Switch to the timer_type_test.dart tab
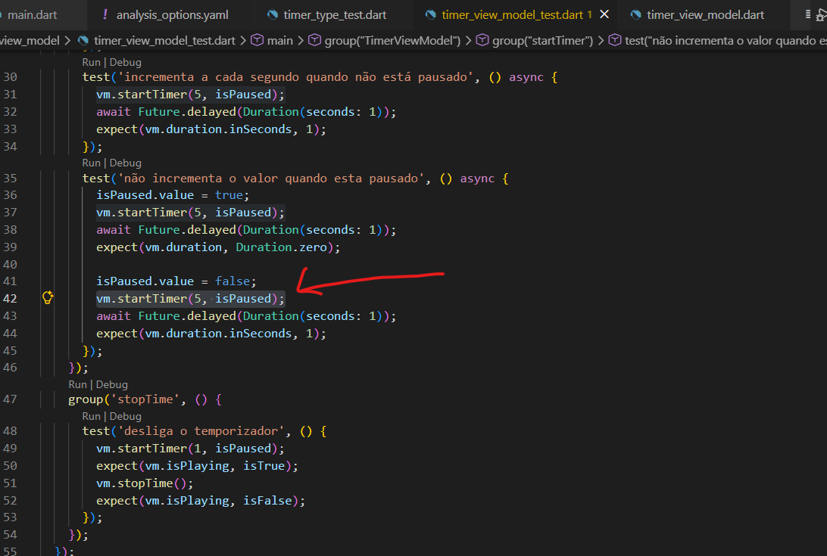The height and width of the screenshot is (556, 827). click(x=335, y=15)
